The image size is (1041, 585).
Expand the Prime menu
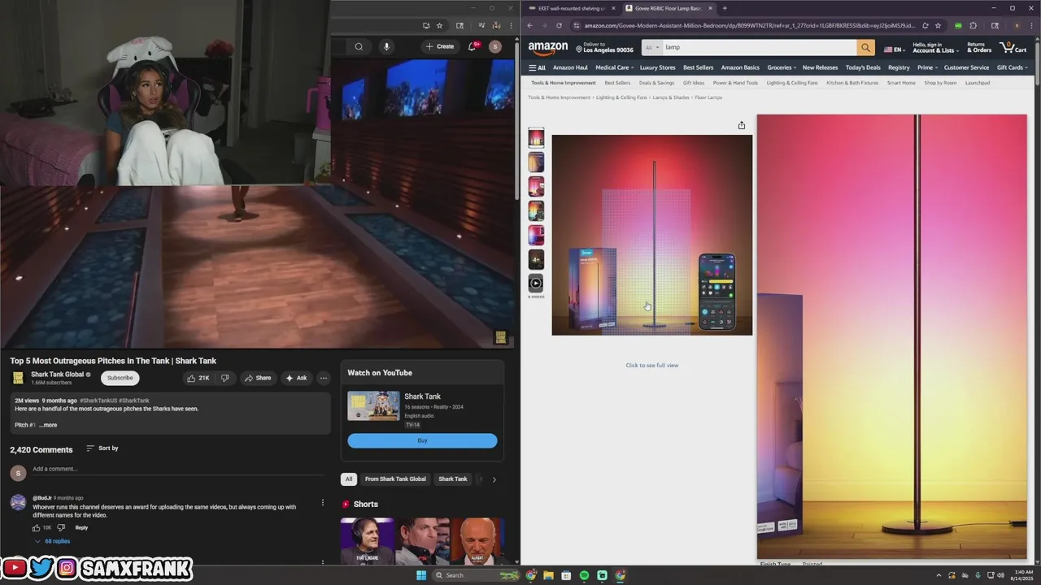[927, 67]
